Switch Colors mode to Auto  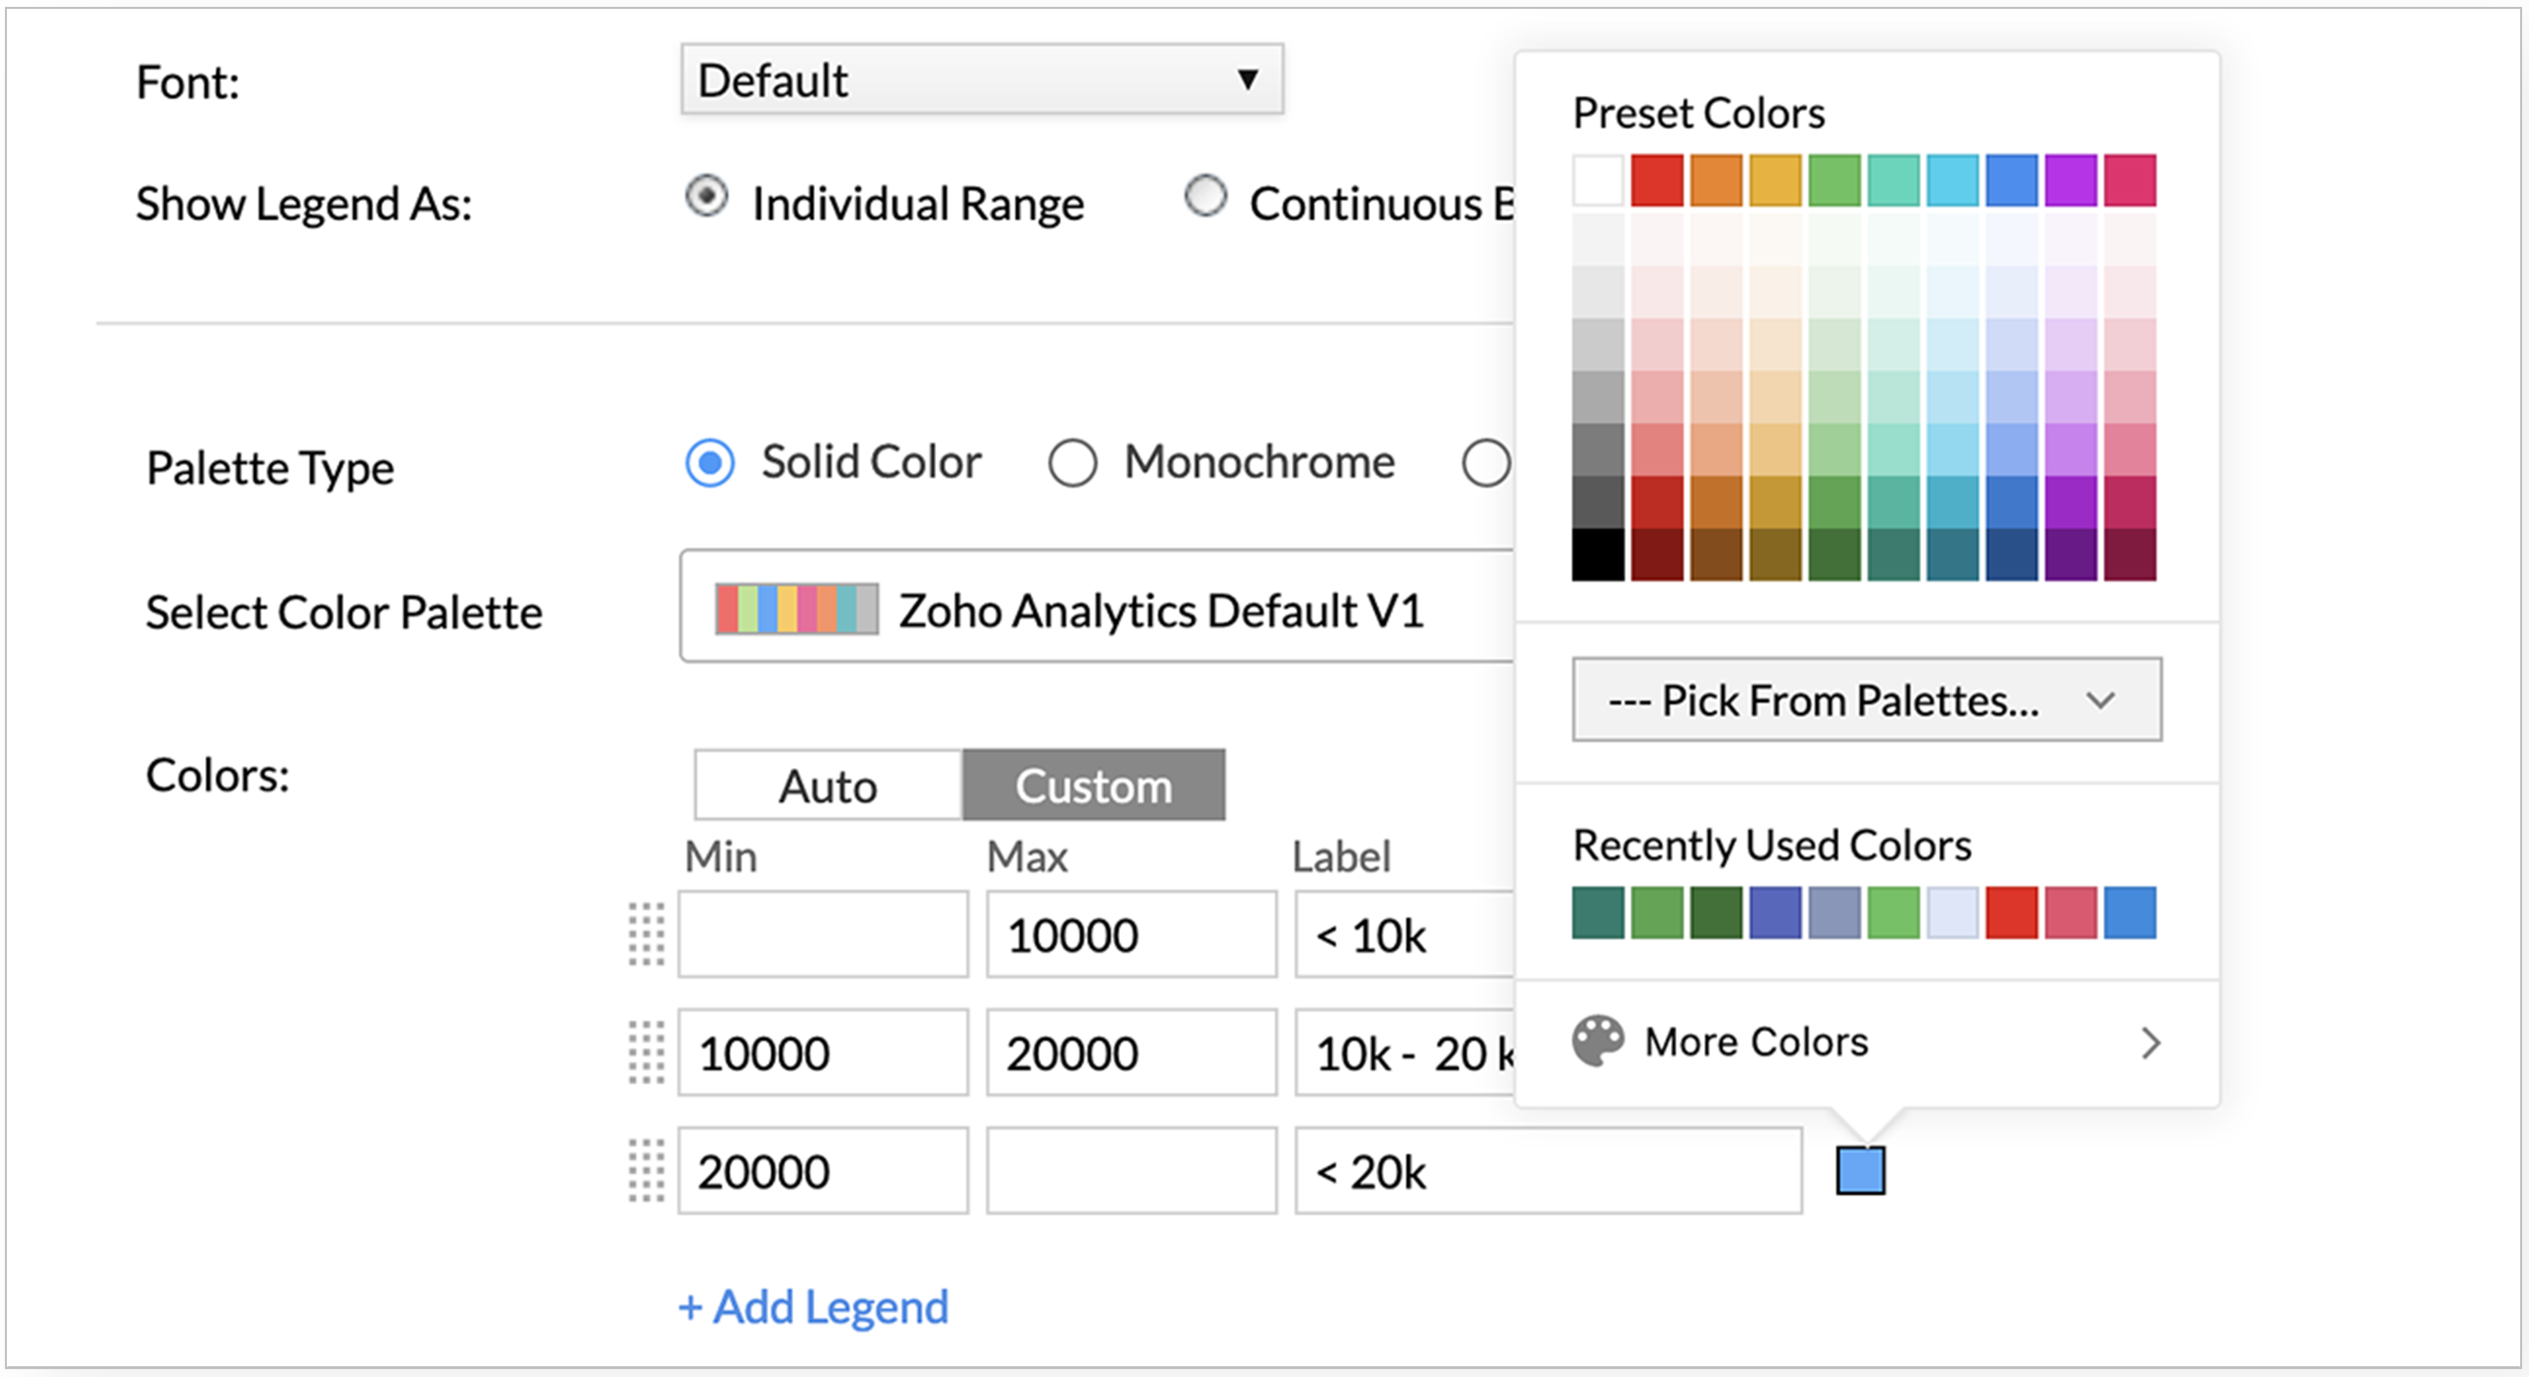(x=828, y=786)
